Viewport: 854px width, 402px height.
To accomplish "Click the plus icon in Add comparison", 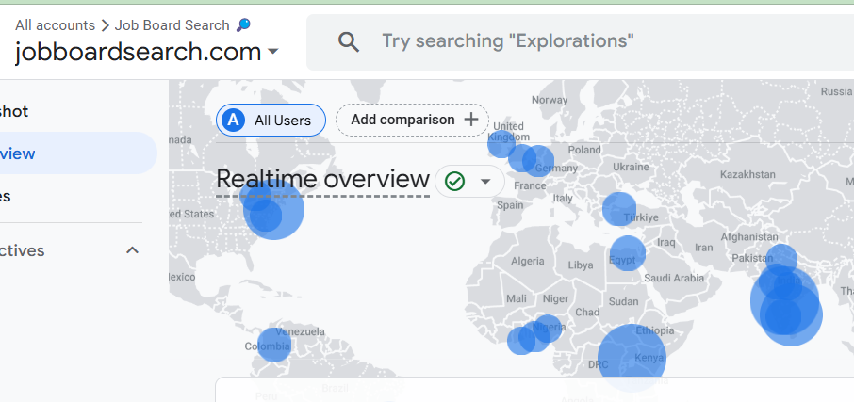I will coord(471,120).
